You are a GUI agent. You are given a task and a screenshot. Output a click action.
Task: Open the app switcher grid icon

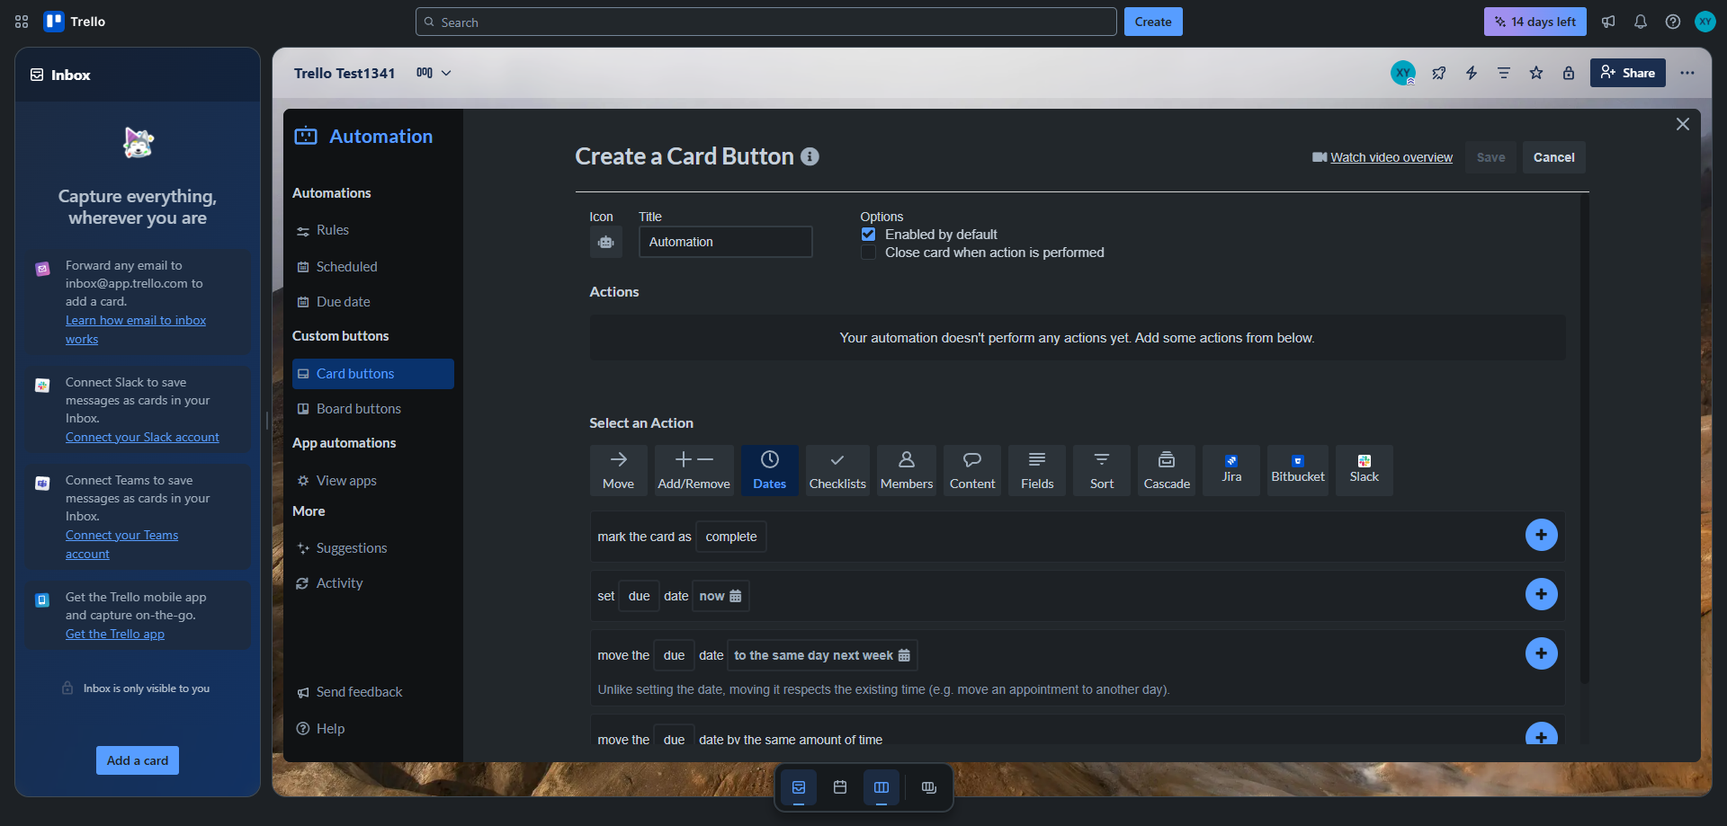[22, 22]
